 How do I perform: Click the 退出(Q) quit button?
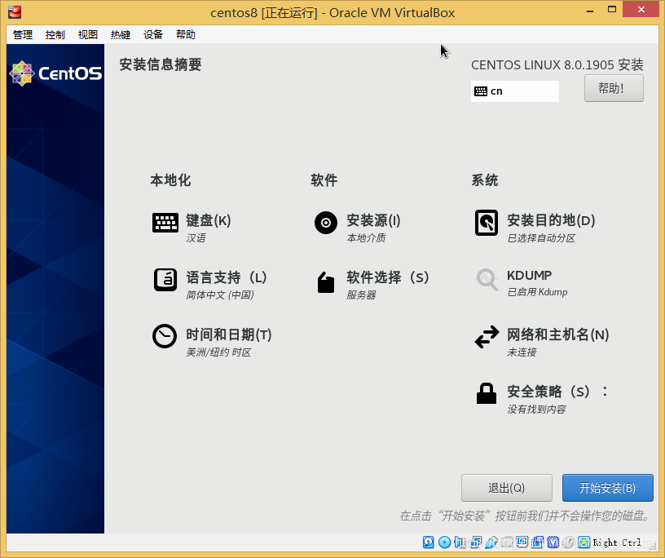(507, 488)
